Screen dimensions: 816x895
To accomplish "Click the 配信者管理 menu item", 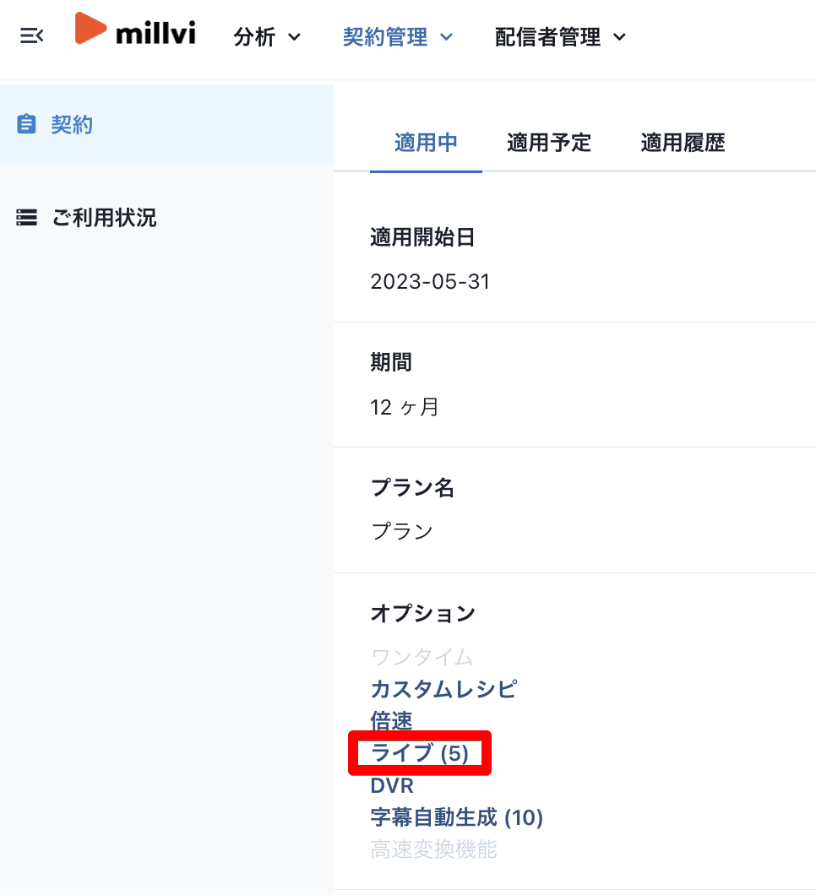I will pyautogui.click(x=548, y=37).
